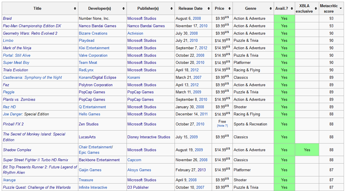
Task: Click the Price column sort arrows
Action: pos(230,9)
